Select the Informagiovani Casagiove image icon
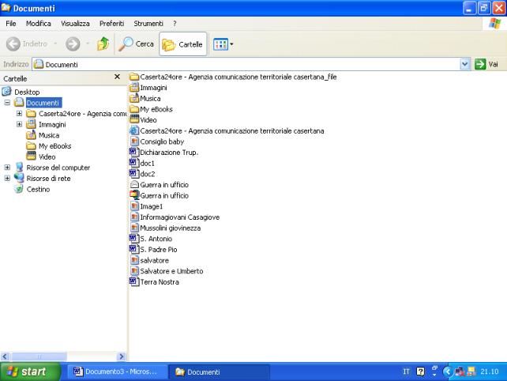 click(134, 217)
